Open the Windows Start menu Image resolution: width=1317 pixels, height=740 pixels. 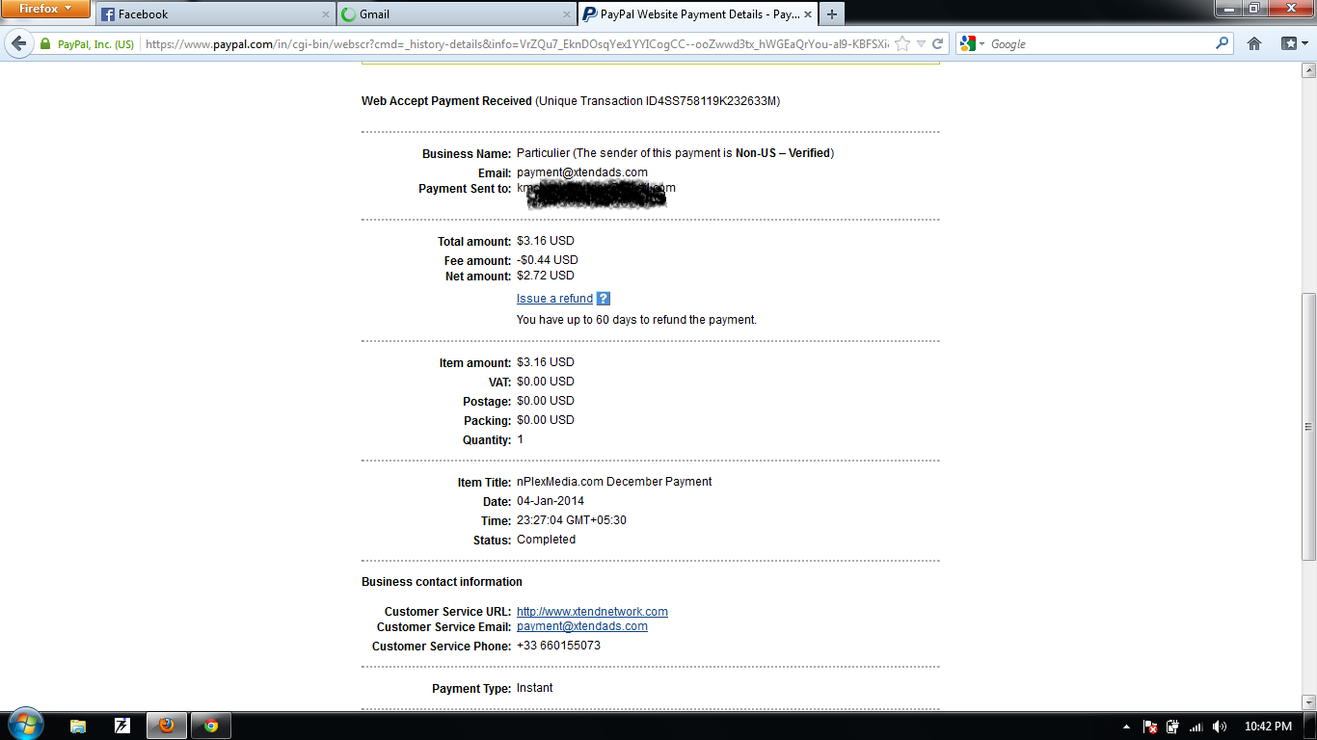click(x=24, y=725)
